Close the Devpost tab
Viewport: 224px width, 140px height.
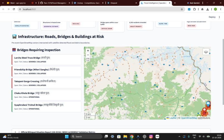136,3
